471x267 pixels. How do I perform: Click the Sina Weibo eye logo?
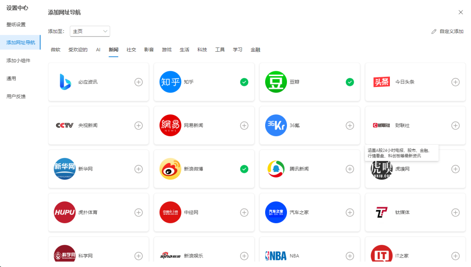pos(170,169)
